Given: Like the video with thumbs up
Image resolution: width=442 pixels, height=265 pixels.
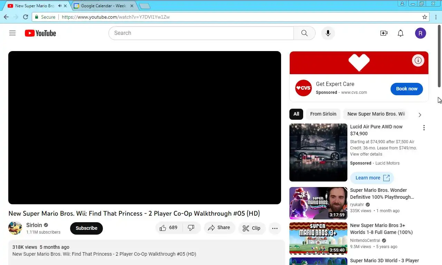Looking at the screenshot, I should pyautogui.click(x=169, y=228).
